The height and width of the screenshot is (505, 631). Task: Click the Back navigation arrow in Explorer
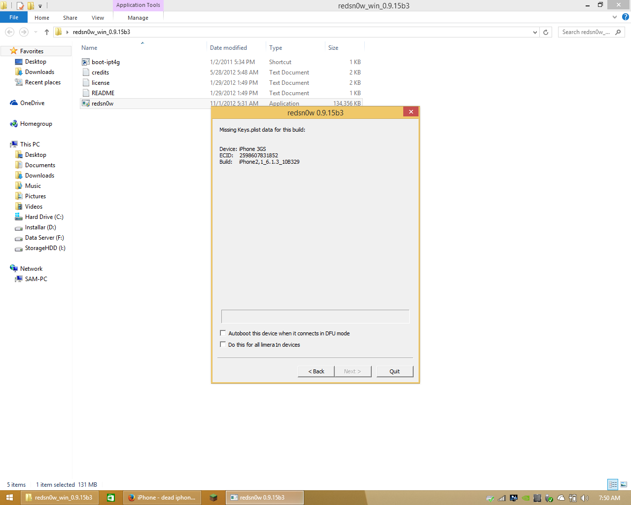click(10, 32)
